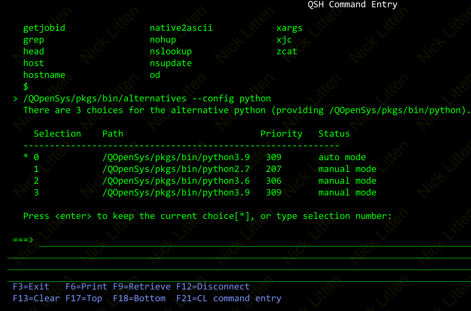Click the python3.9 path in selection 3 row
The height and width of the screenshot is (311, 471).
pos(176,193)
